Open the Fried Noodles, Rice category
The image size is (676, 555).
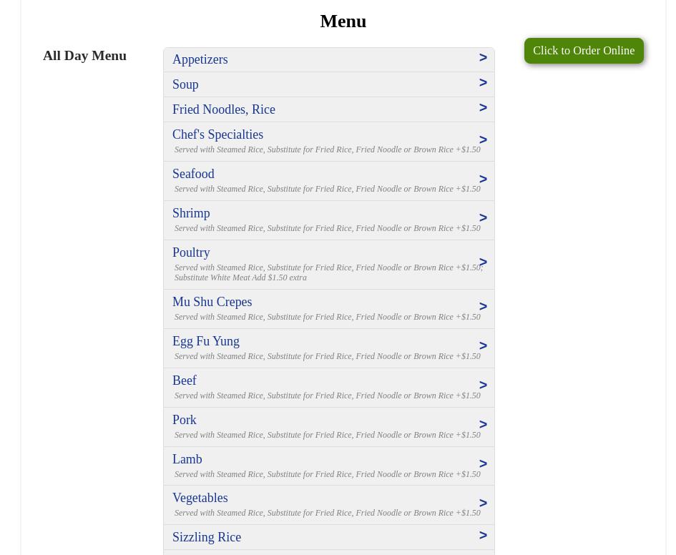(x=224, y=109)
